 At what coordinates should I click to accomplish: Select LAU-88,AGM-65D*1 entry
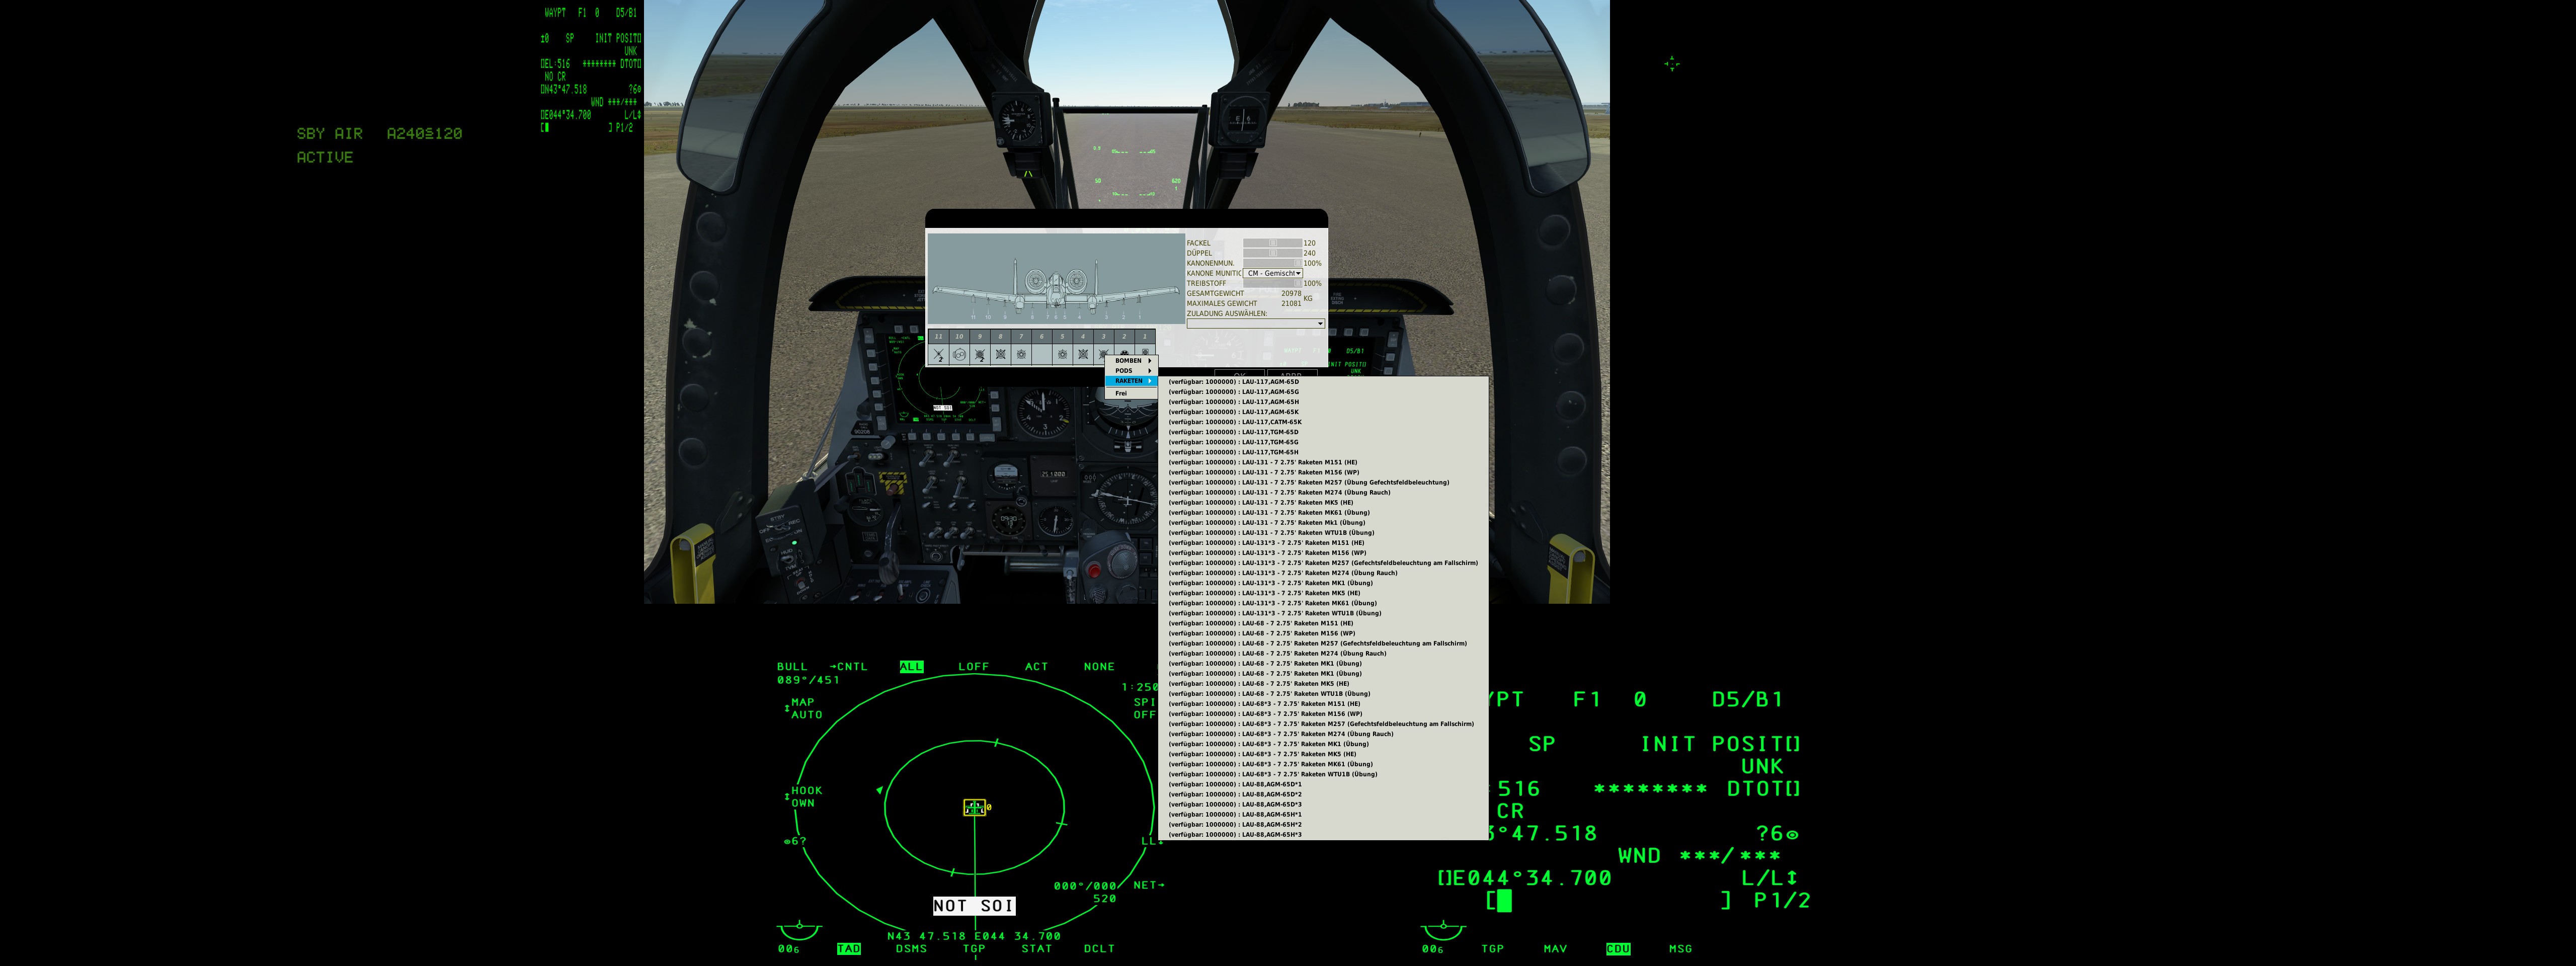click(x=1324, y=784)
